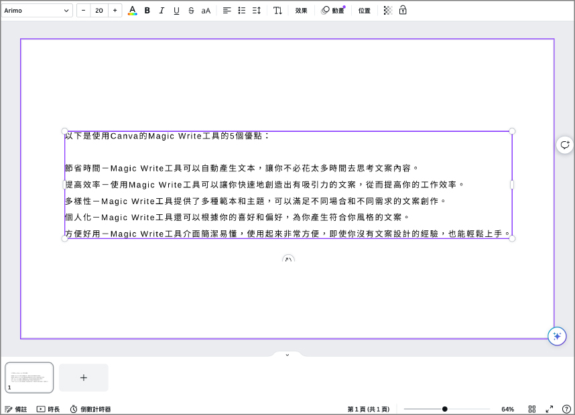Toggle underline formatting
Screen dimensions: 575x415
[176, 11]
